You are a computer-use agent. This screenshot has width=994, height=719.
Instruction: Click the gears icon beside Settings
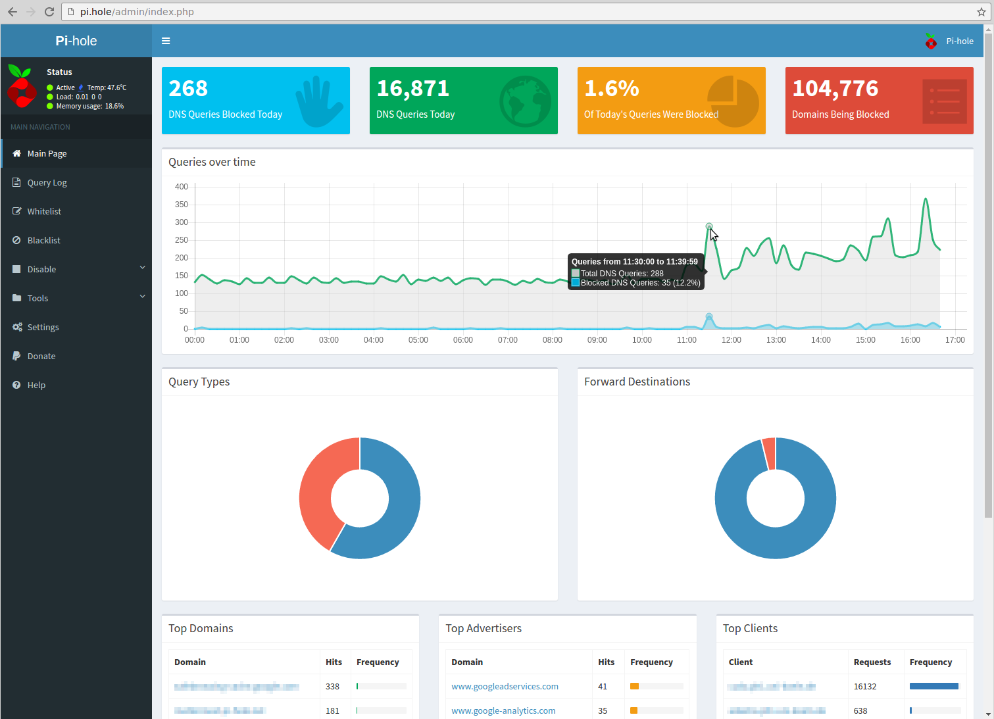pyautogui.click(x=17, y=327)
